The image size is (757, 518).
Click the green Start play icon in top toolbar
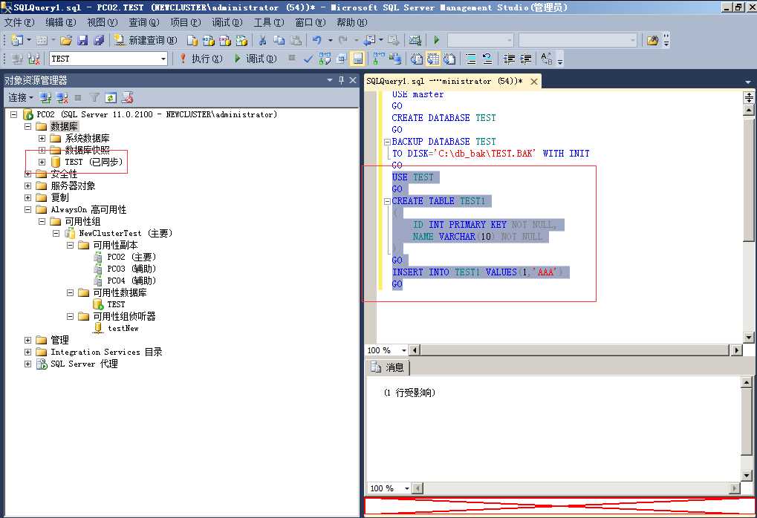click(436, 41)
